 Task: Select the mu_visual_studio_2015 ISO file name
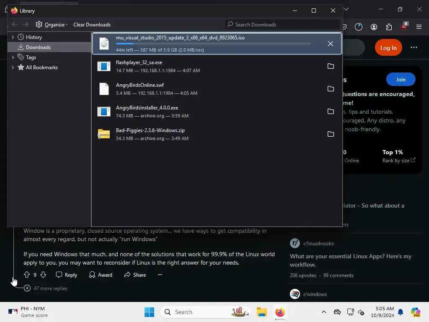coord(180,38)
